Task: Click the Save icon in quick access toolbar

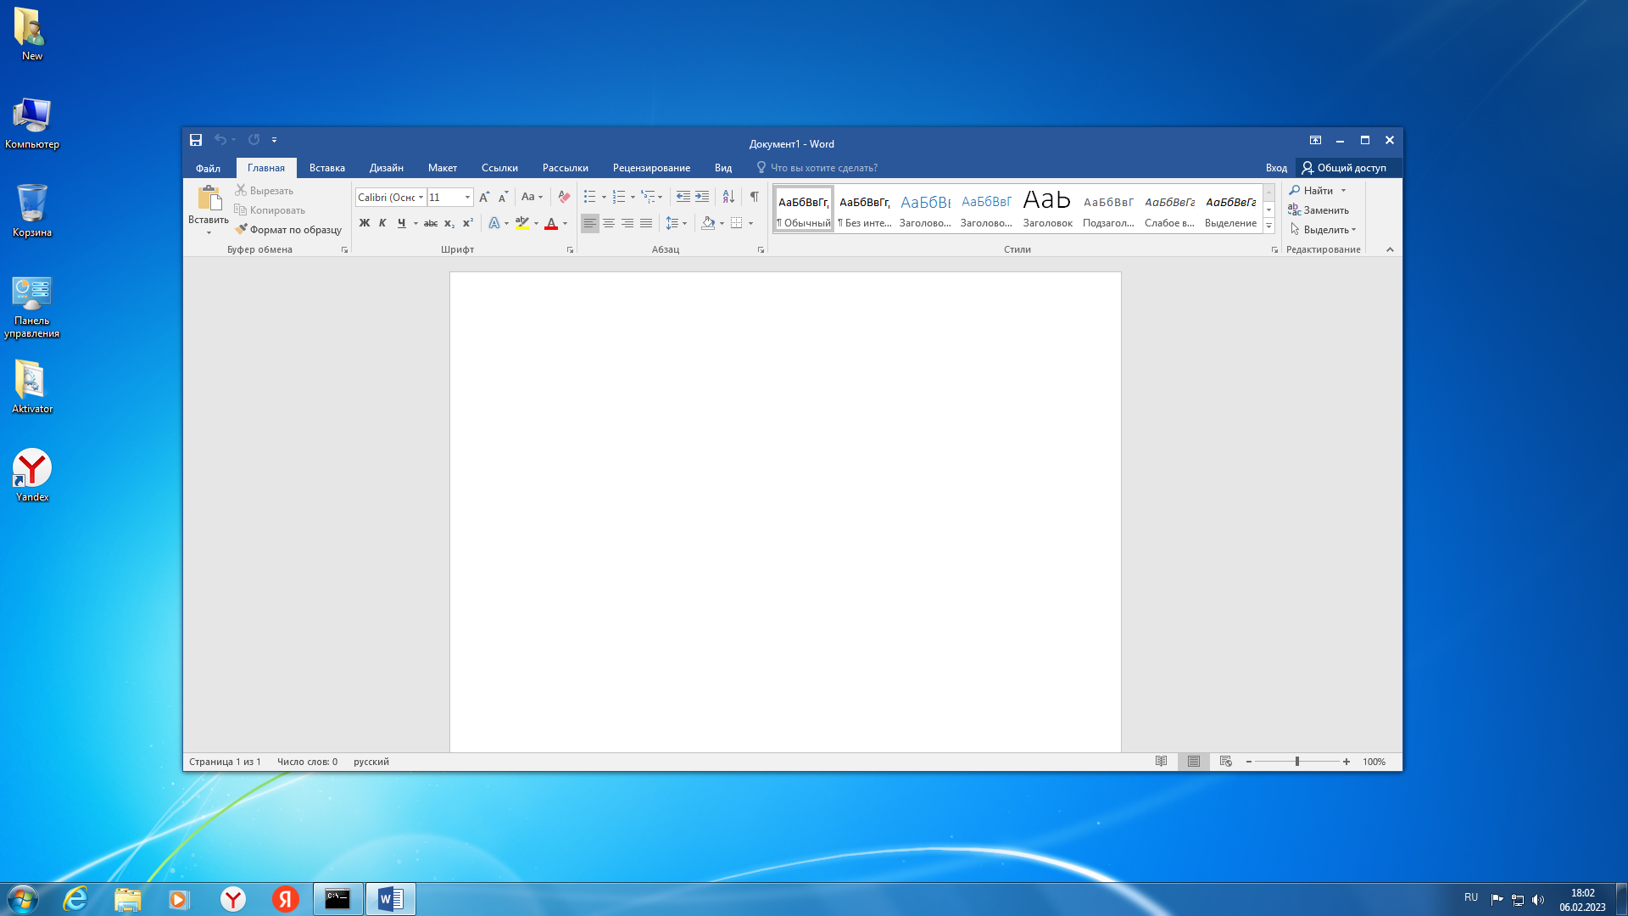Action: coord(196,140)
